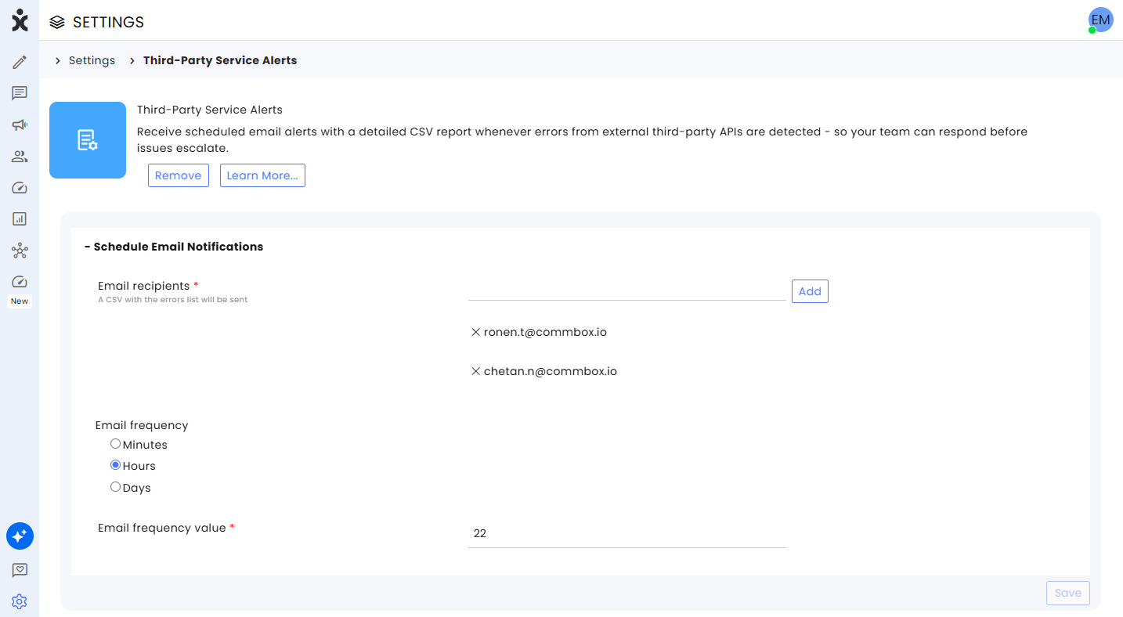
Task: Open the customers people icon in sidebar
Action: (x=20, y=157)
